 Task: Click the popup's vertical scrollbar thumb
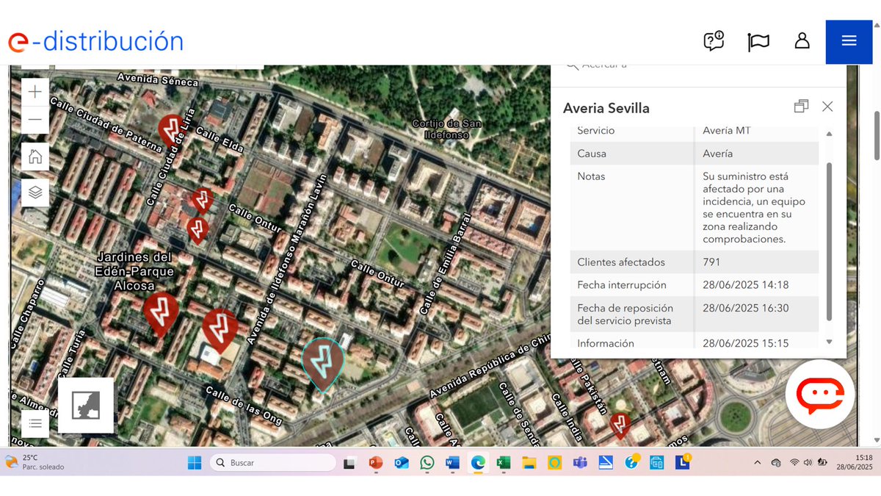click(830, 241)
